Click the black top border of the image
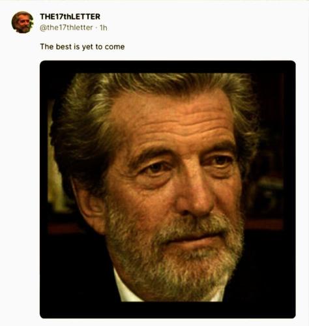The height and width of the screenshot is (326, 309). point(168,67)
